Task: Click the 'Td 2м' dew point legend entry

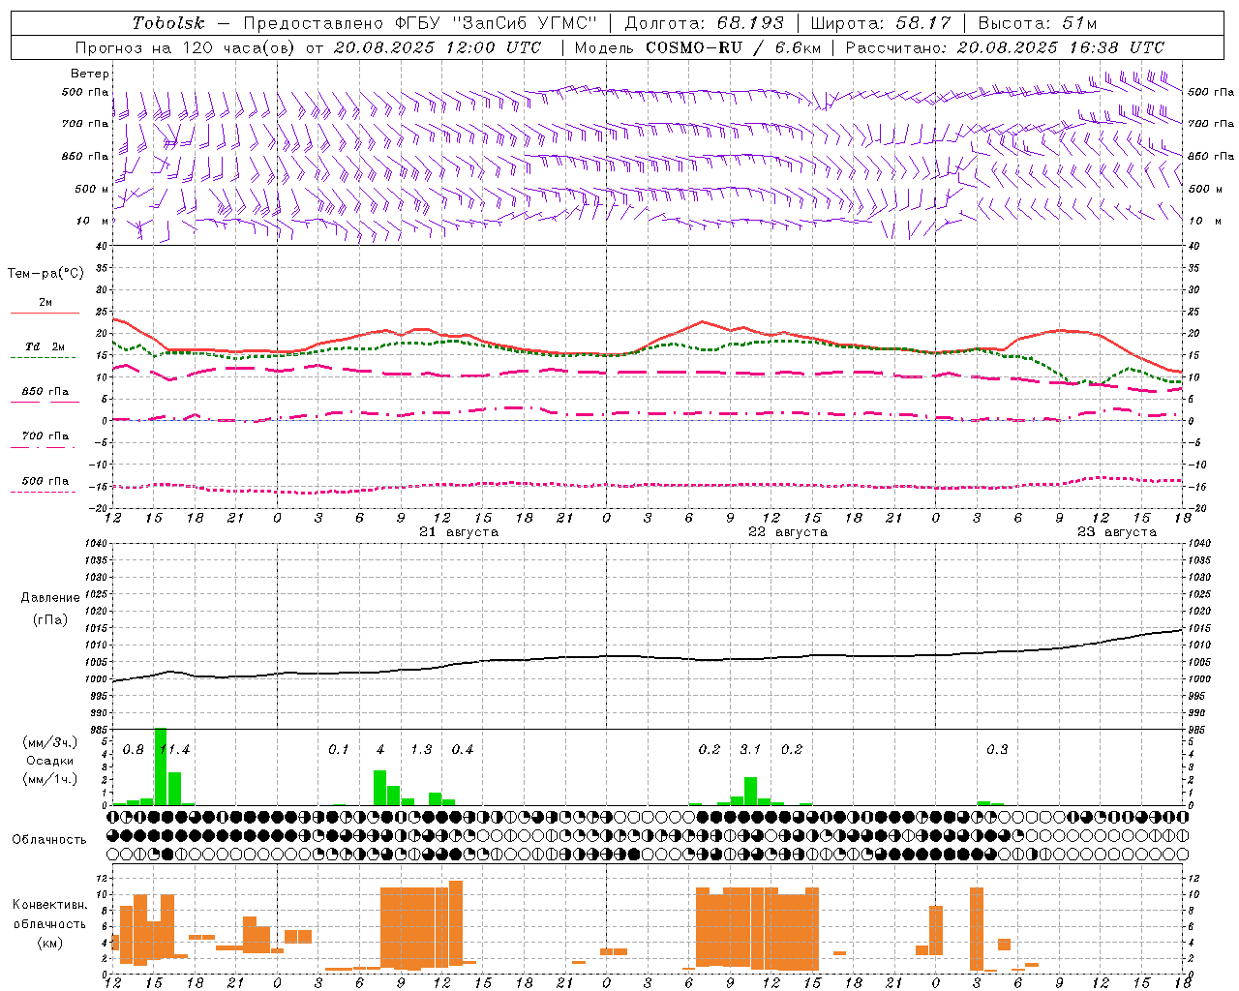Action: (x=45, y=346)
